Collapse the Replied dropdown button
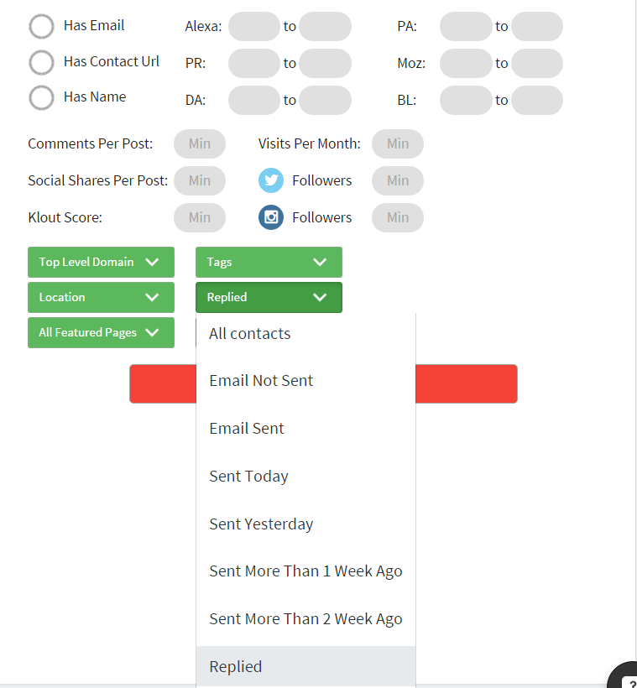The width and height of the screenshot is (637, 688). (x=269, y=297)
